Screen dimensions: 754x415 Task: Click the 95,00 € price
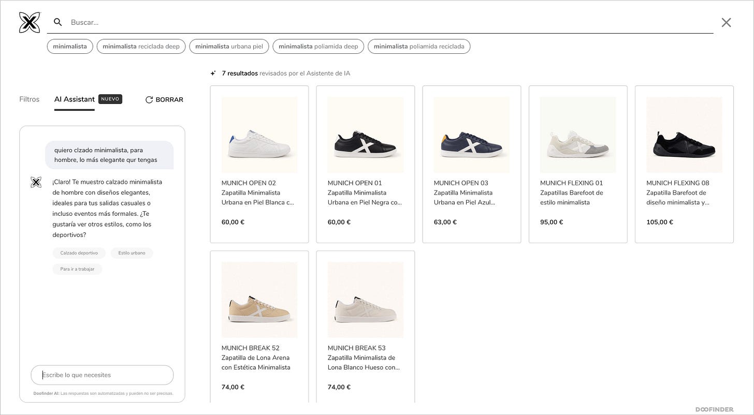coord(552,222)
